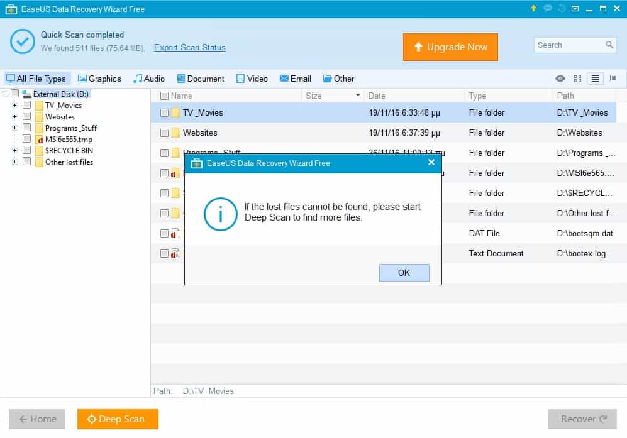Click the Websites folder icon in file list
The image size is (627, 438).
[x=175, y=132]
